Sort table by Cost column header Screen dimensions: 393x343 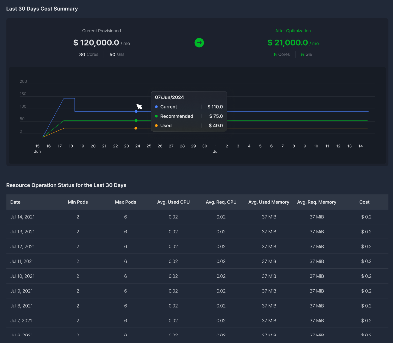[x=364, y=202]
